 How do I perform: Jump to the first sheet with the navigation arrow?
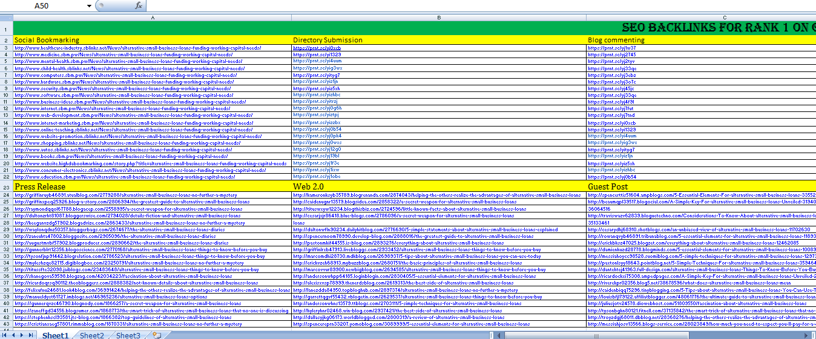pos(5,335)
